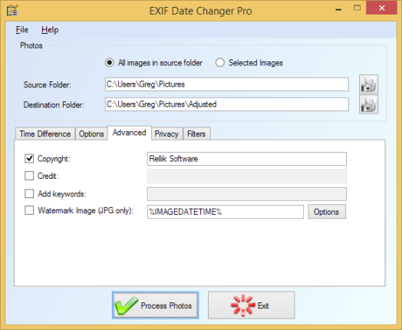This screenshot has height=330, width=402.
Task: Browse for destination folder with camera icon
Action: [x=368, y=104]
